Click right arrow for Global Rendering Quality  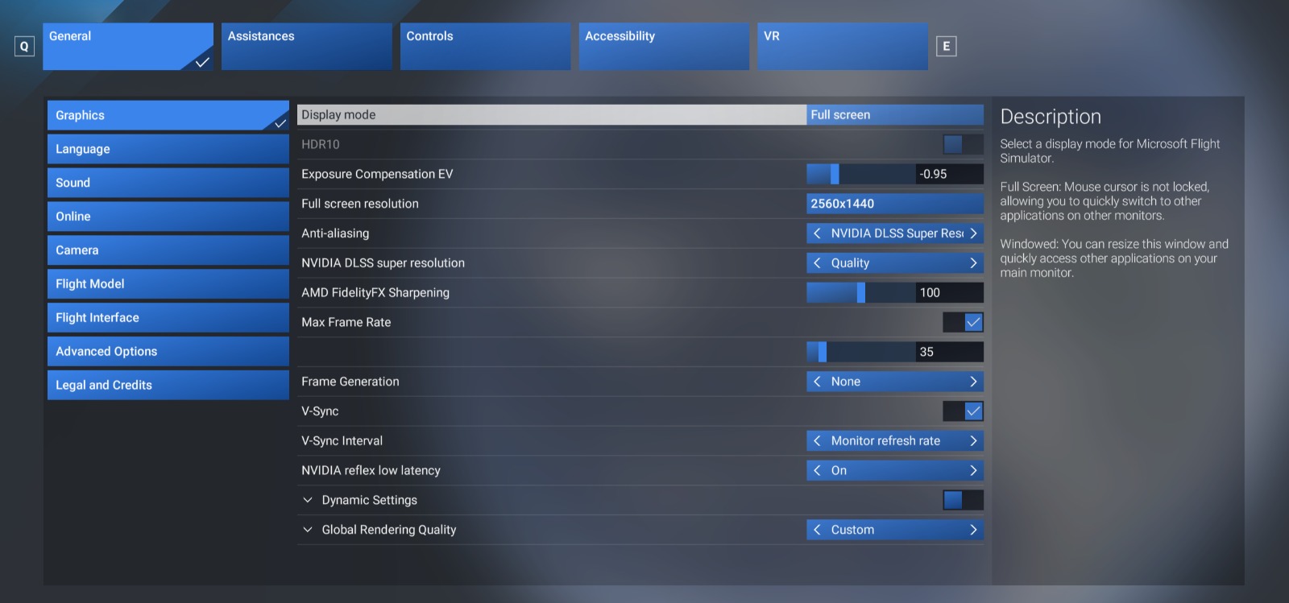pyautogui.click(x=973, y=530)
